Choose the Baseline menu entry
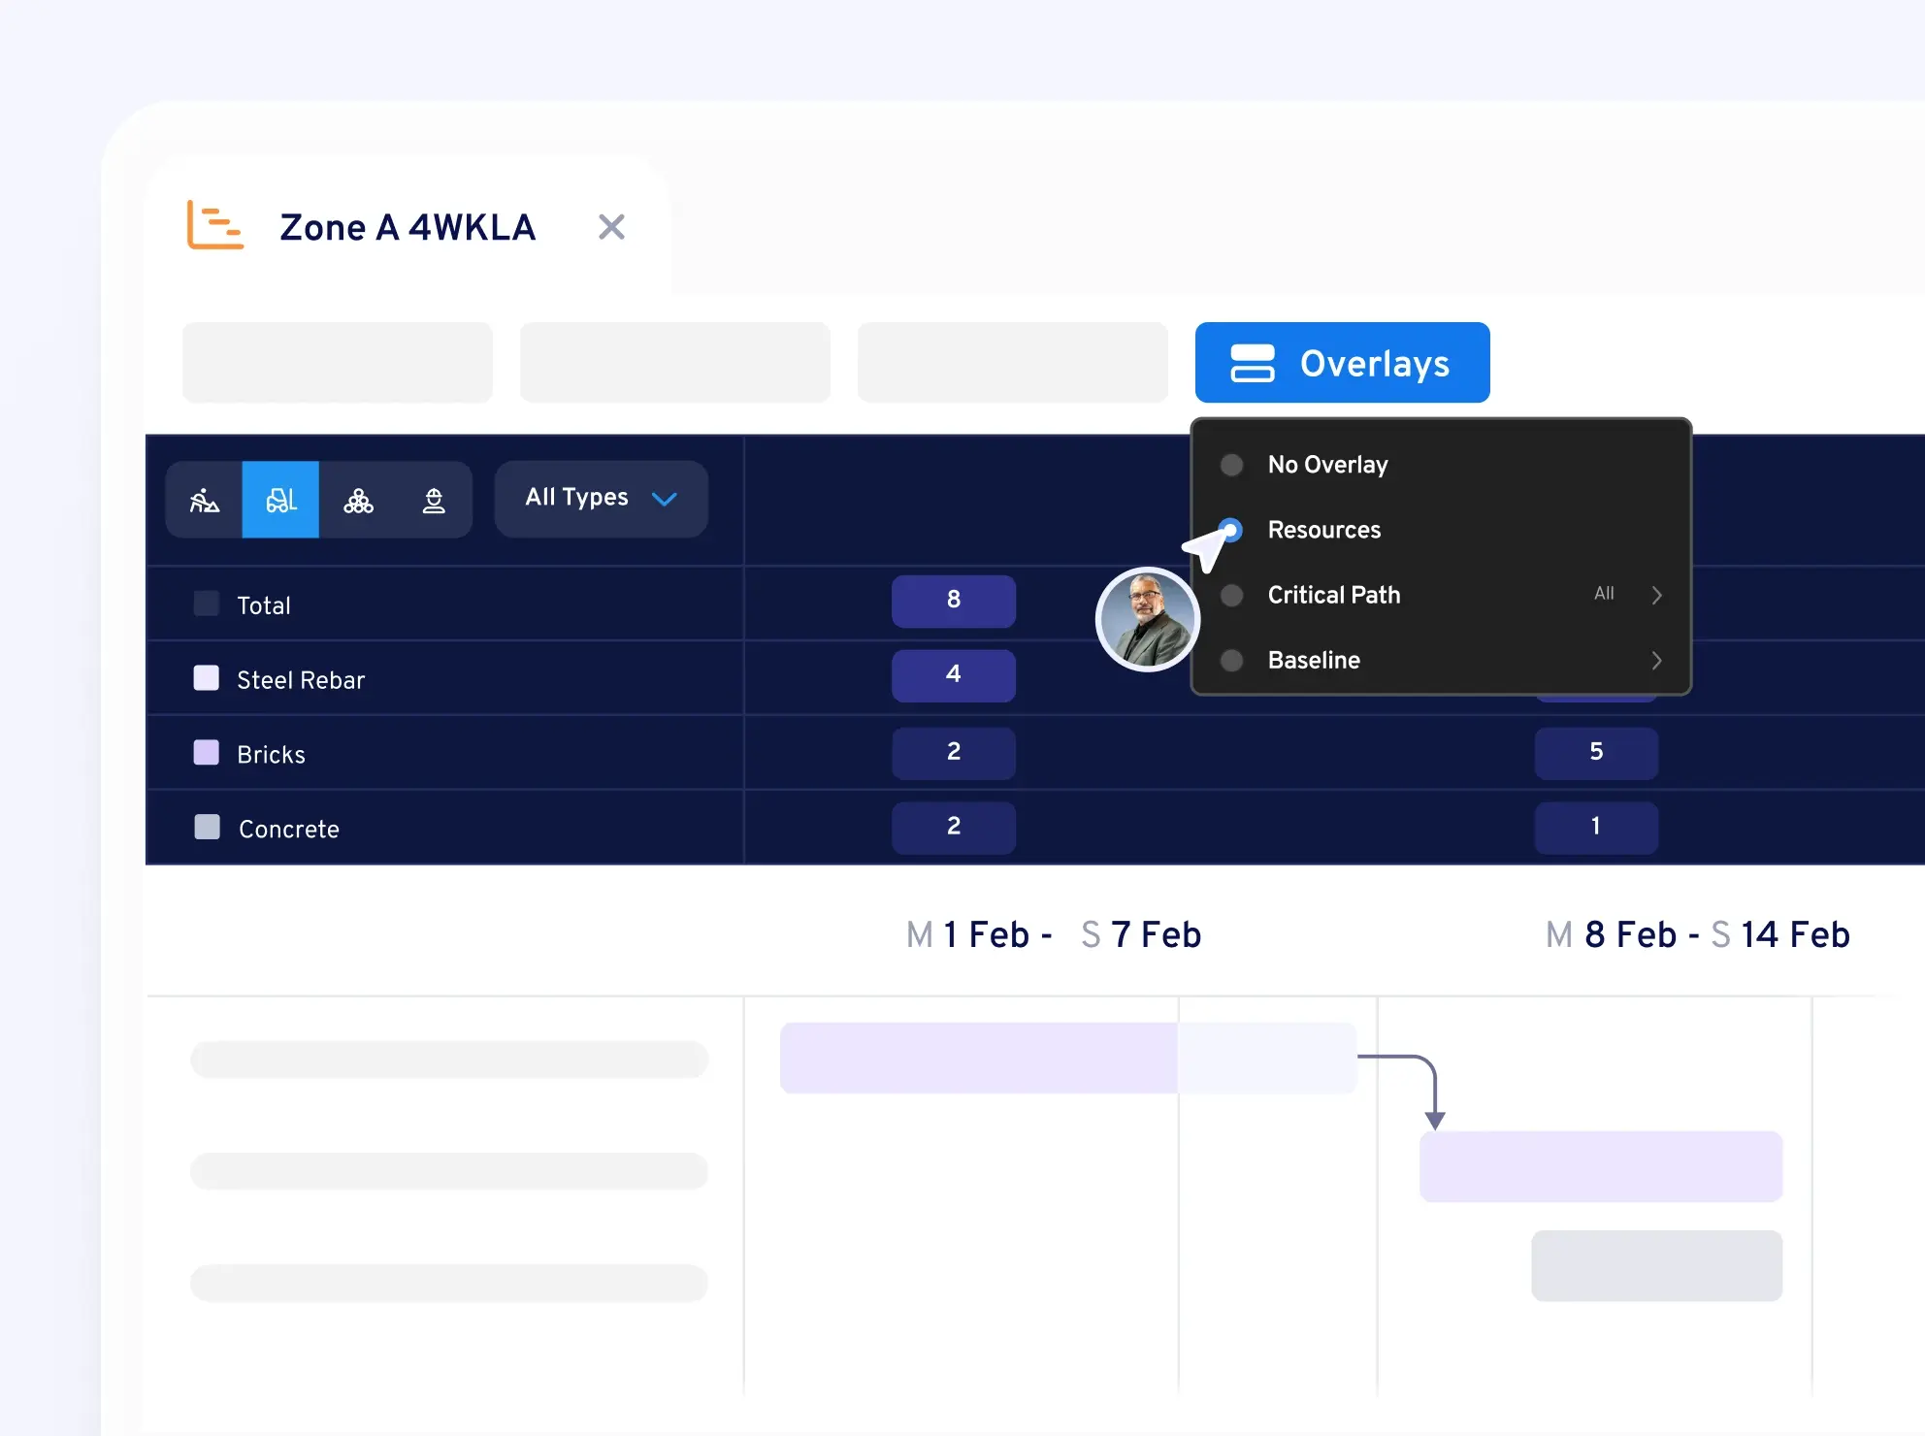1925x1436 pixels. pyautogui.click(x=1441, y=660)
